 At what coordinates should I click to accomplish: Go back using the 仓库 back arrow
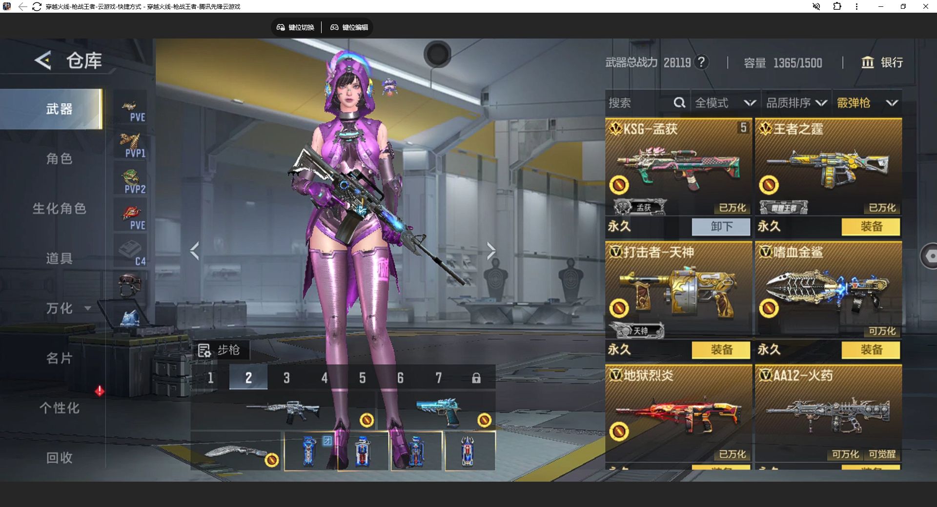[x=43, y=60]
